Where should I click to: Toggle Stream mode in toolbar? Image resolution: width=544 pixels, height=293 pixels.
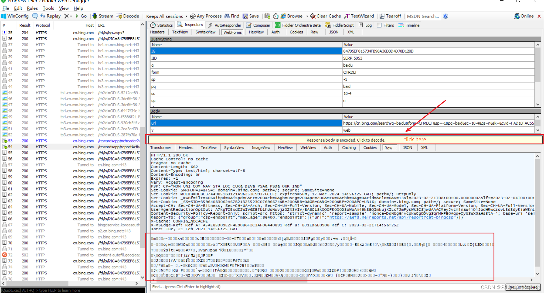pyautogui.click(x=103, y=16)
